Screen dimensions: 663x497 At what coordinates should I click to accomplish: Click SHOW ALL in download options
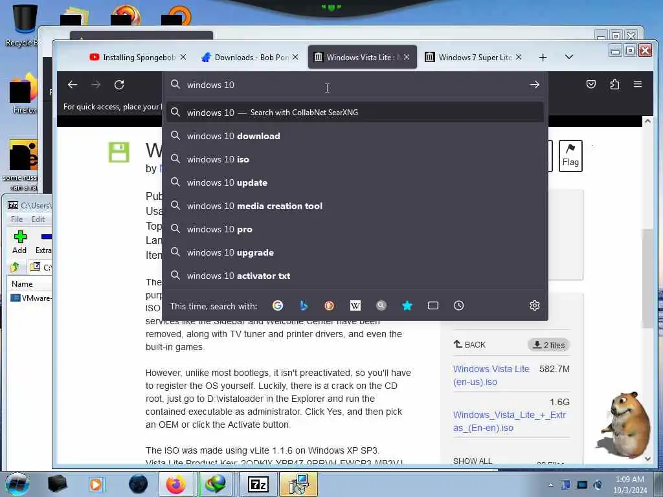tap(472, 461)
